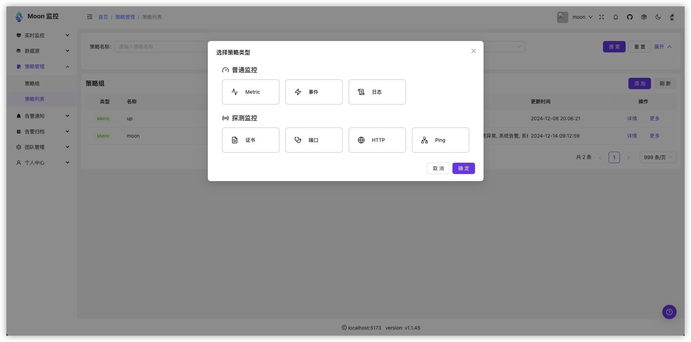
Task: Expand the 实时监控 menu
Action: 42,35
